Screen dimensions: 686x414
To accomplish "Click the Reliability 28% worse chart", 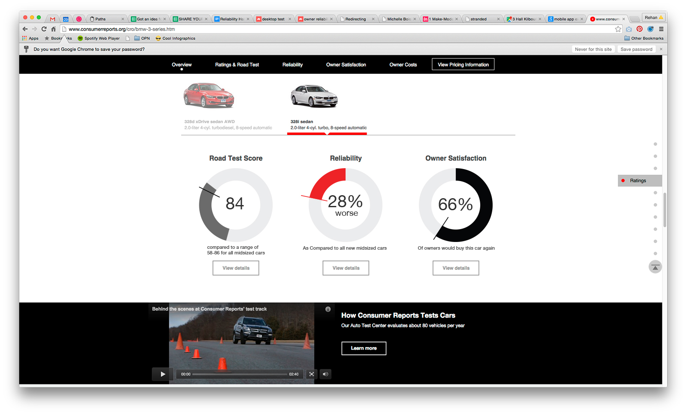I will [x=346, y=205].
